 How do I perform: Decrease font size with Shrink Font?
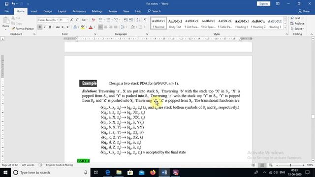point(77,20)
